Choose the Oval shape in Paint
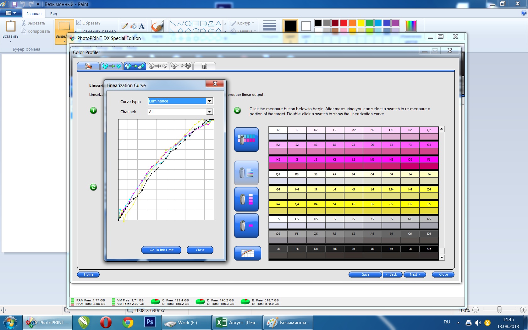 pos(188,24)
